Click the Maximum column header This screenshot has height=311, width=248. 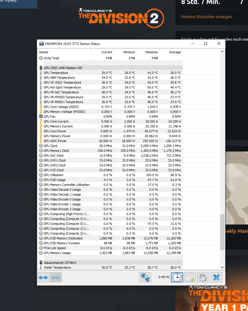[x=148, y=52]
